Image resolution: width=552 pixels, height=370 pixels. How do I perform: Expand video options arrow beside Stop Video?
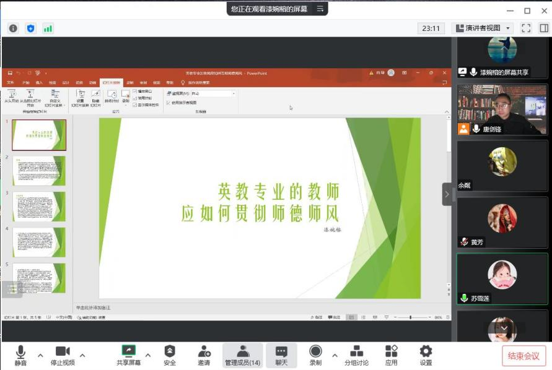tap(82, 355)
